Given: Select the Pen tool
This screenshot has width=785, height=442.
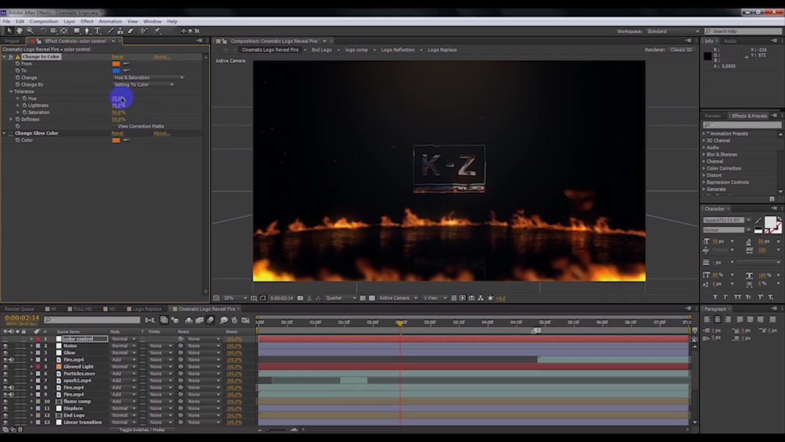Looking at the screenshot, I should tap(86, 31).
